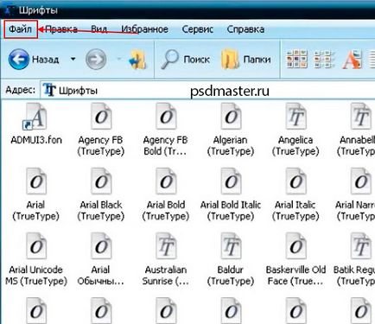Click the Шрифты address bar field

(207, 91)
